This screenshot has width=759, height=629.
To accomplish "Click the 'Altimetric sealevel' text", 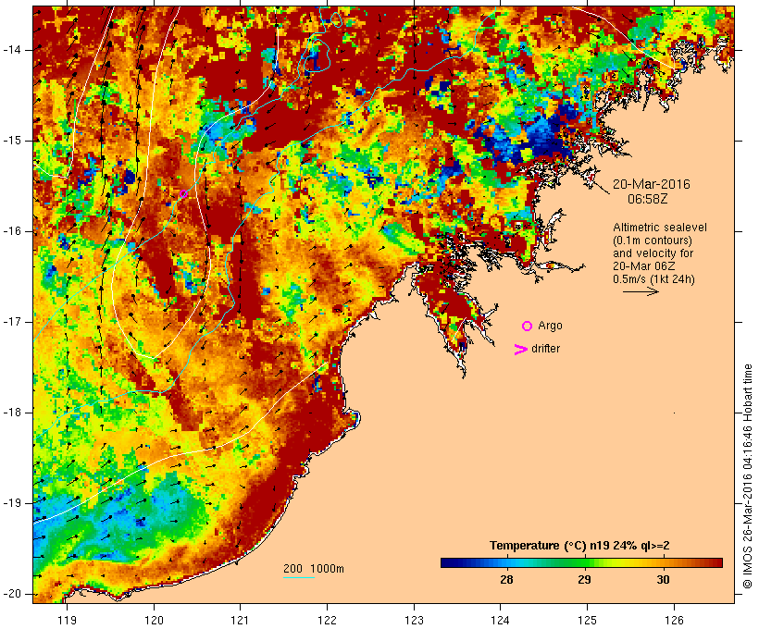I will 660,228.
